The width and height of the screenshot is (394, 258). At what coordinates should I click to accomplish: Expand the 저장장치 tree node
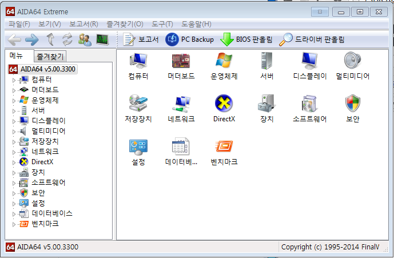click(14, 142)
